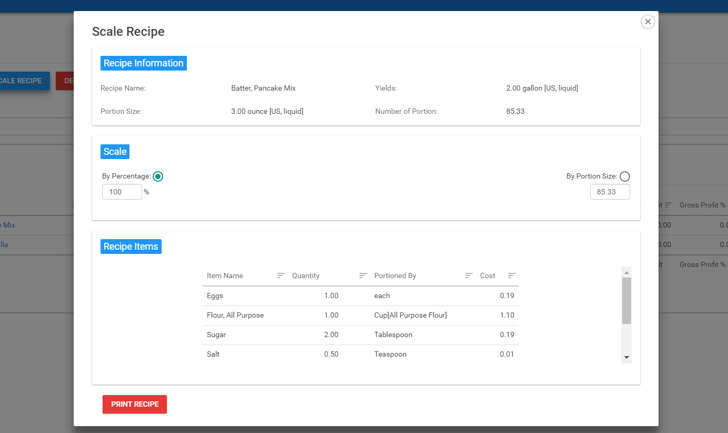
Task: Click the Flour cost value 1.10
Action: pos(507,315)
